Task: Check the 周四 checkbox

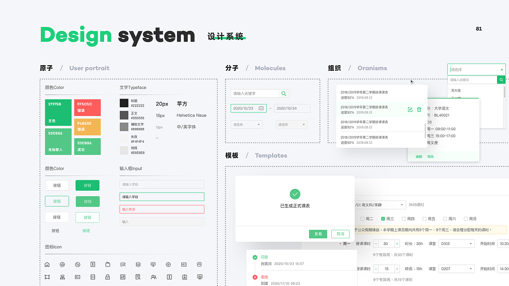Action: (404, 218)
